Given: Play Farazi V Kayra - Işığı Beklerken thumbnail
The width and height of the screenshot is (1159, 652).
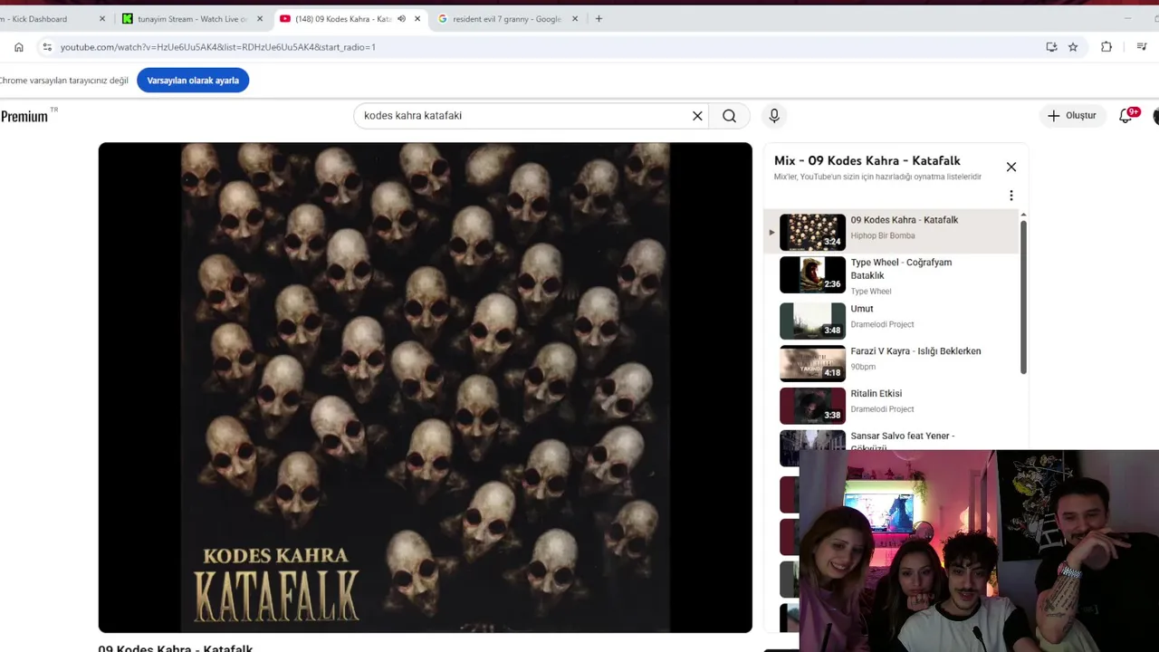Looking at the screenshot, I should tap(812, 363).
